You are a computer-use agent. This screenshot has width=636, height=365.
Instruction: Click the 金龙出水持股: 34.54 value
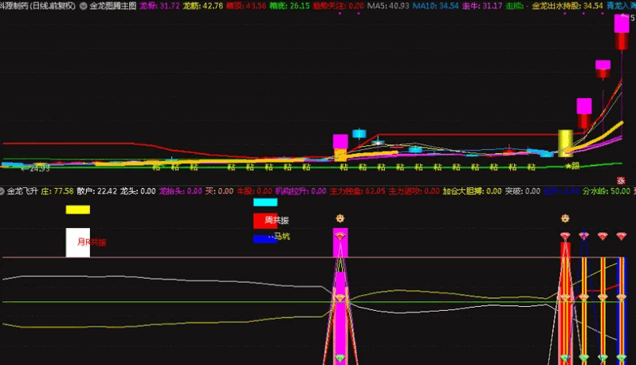coord(567,6)
